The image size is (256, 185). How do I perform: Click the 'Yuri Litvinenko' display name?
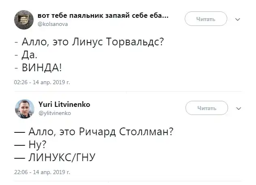click(63, 104)
